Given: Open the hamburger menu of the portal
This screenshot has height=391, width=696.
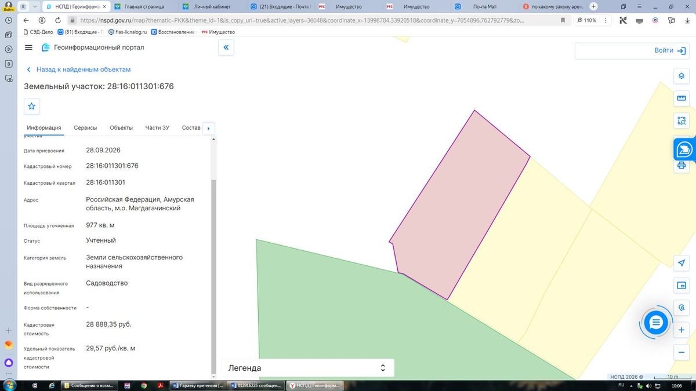Looking at the screenshot, I should click(29, 47).
